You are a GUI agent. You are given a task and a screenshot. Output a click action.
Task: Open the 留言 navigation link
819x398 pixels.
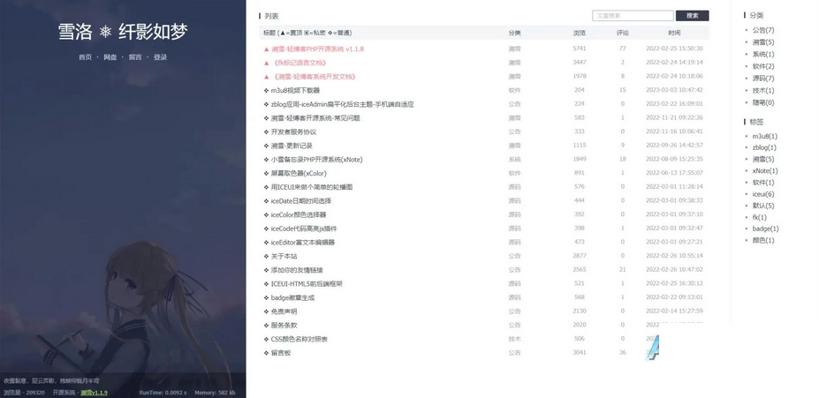[135, 57]
